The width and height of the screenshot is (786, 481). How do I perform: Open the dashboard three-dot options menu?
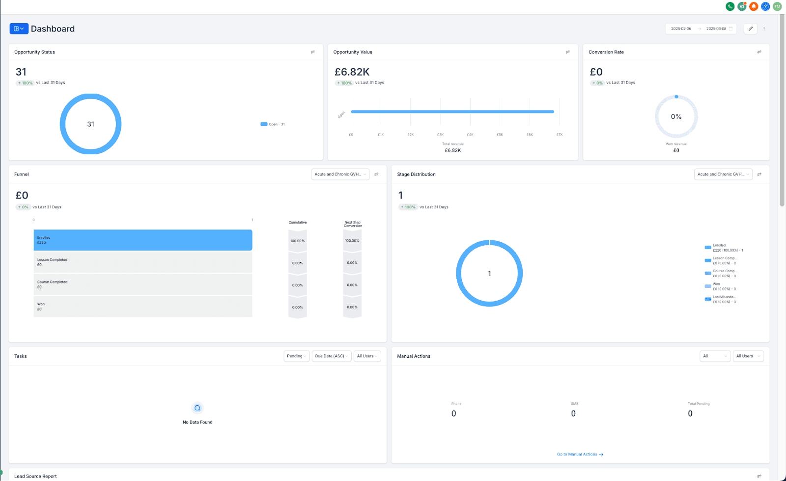click(764, 28)
